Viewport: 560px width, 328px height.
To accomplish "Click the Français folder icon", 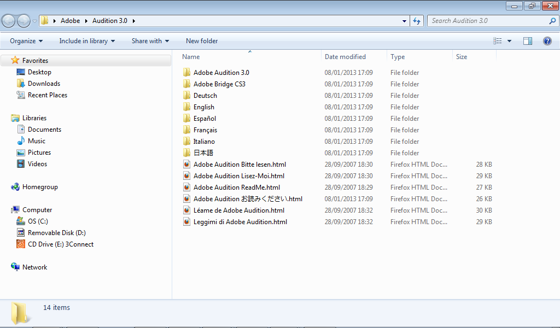I will pos(186,130).
